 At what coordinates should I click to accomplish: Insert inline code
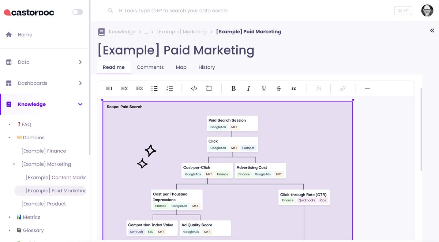pos(194,88)
